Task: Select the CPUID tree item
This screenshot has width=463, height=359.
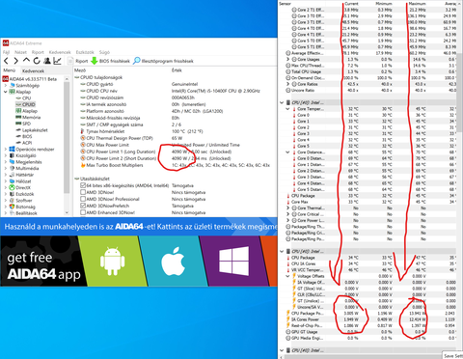Action: [x=25, y=104]
